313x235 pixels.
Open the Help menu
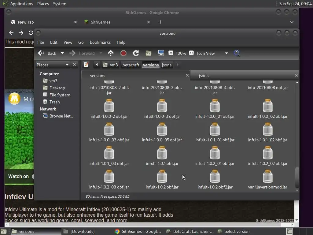[121, 42]
